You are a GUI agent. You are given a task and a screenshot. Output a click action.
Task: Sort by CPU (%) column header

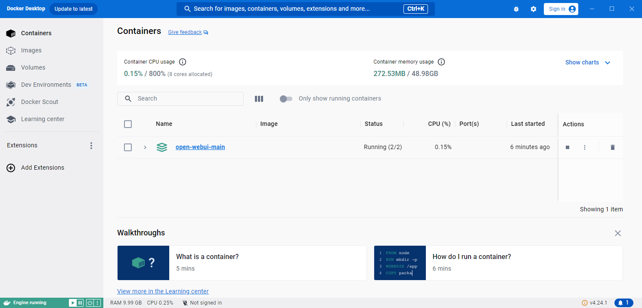point(439,124)
